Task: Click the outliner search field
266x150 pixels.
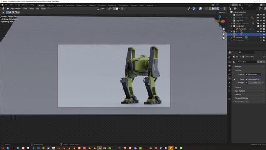Action: (248, 9)
